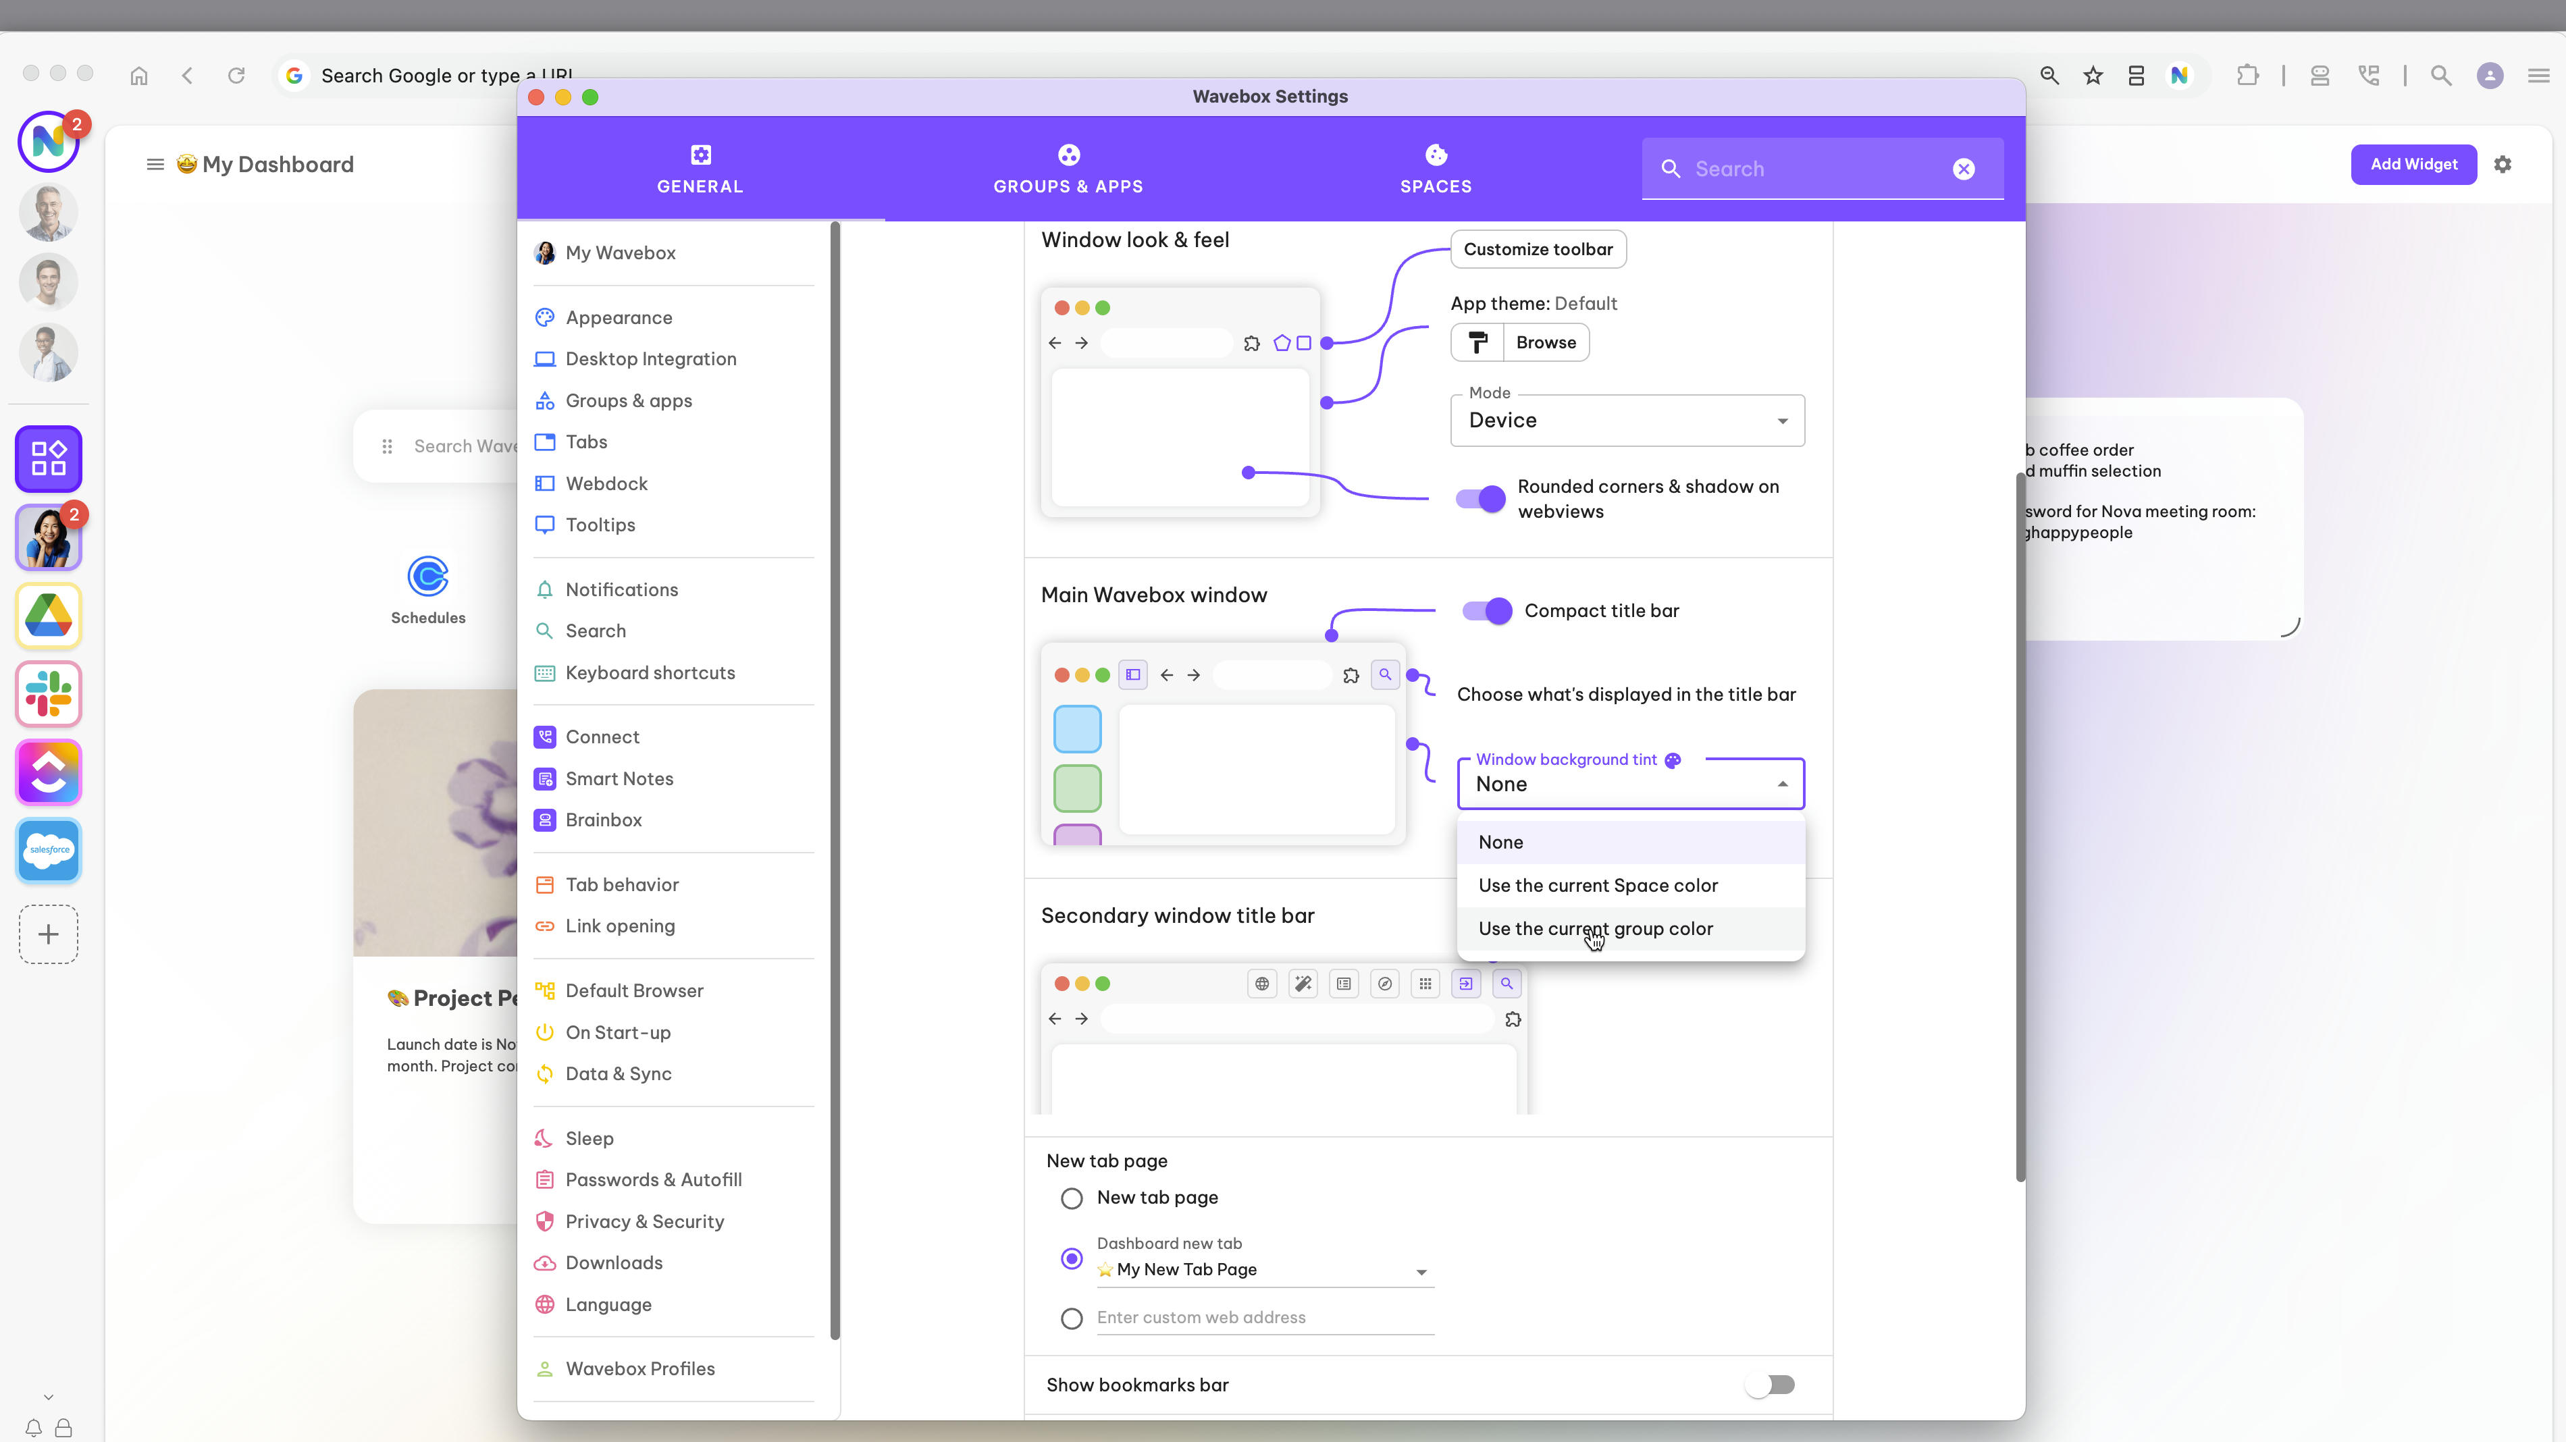2566x1442 pixels.
Task: Click the Browse theme button
Action: (1546, 342)
